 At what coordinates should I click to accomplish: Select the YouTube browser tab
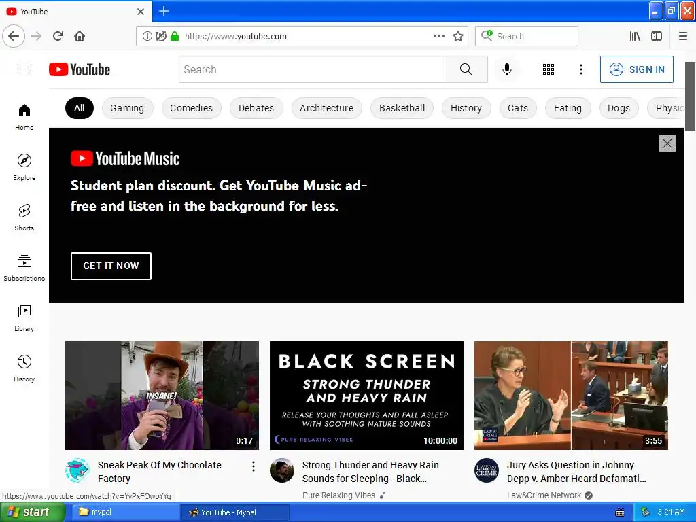(x=76, y=11)
